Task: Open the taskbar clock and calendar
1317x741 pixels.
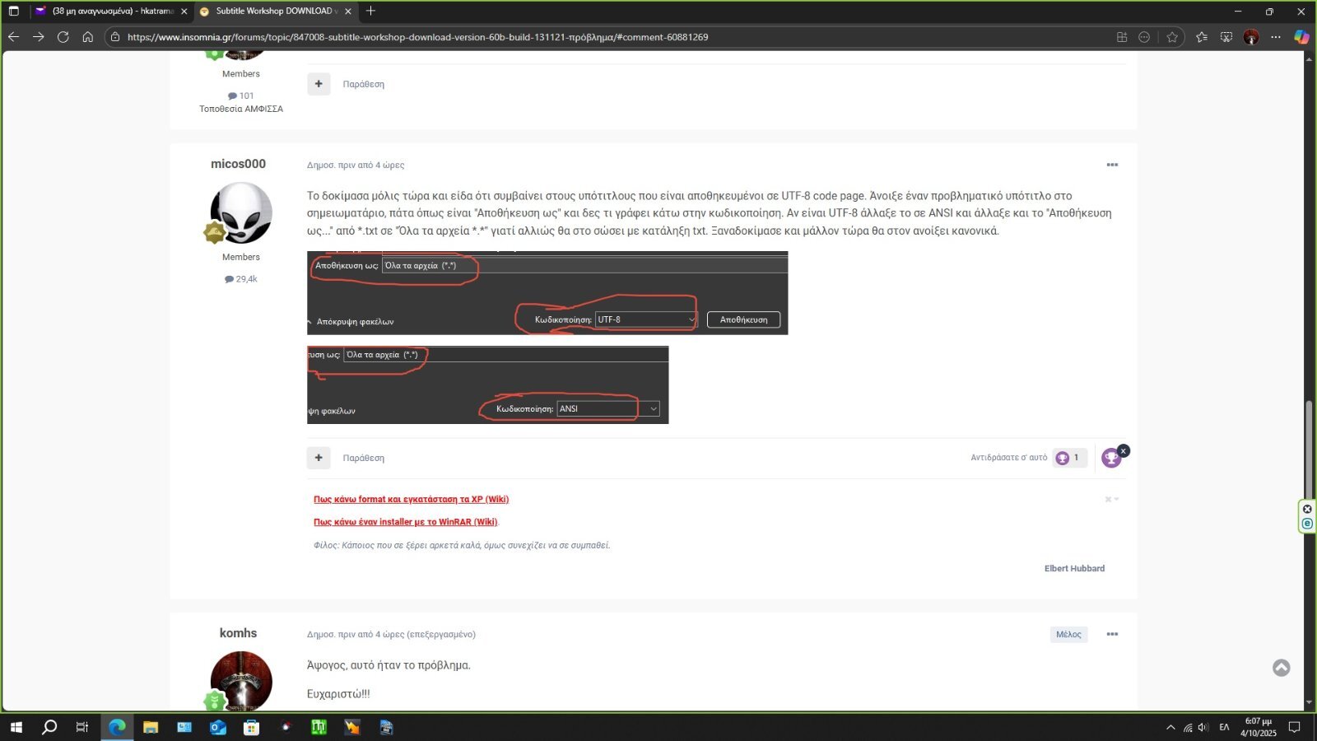Action: [1259, 727]
